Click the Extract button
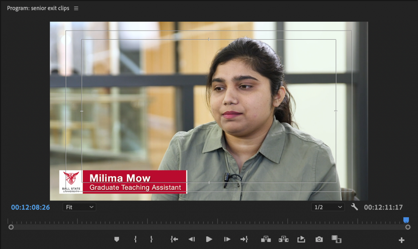418x249 pixels. tap(283, 239)
